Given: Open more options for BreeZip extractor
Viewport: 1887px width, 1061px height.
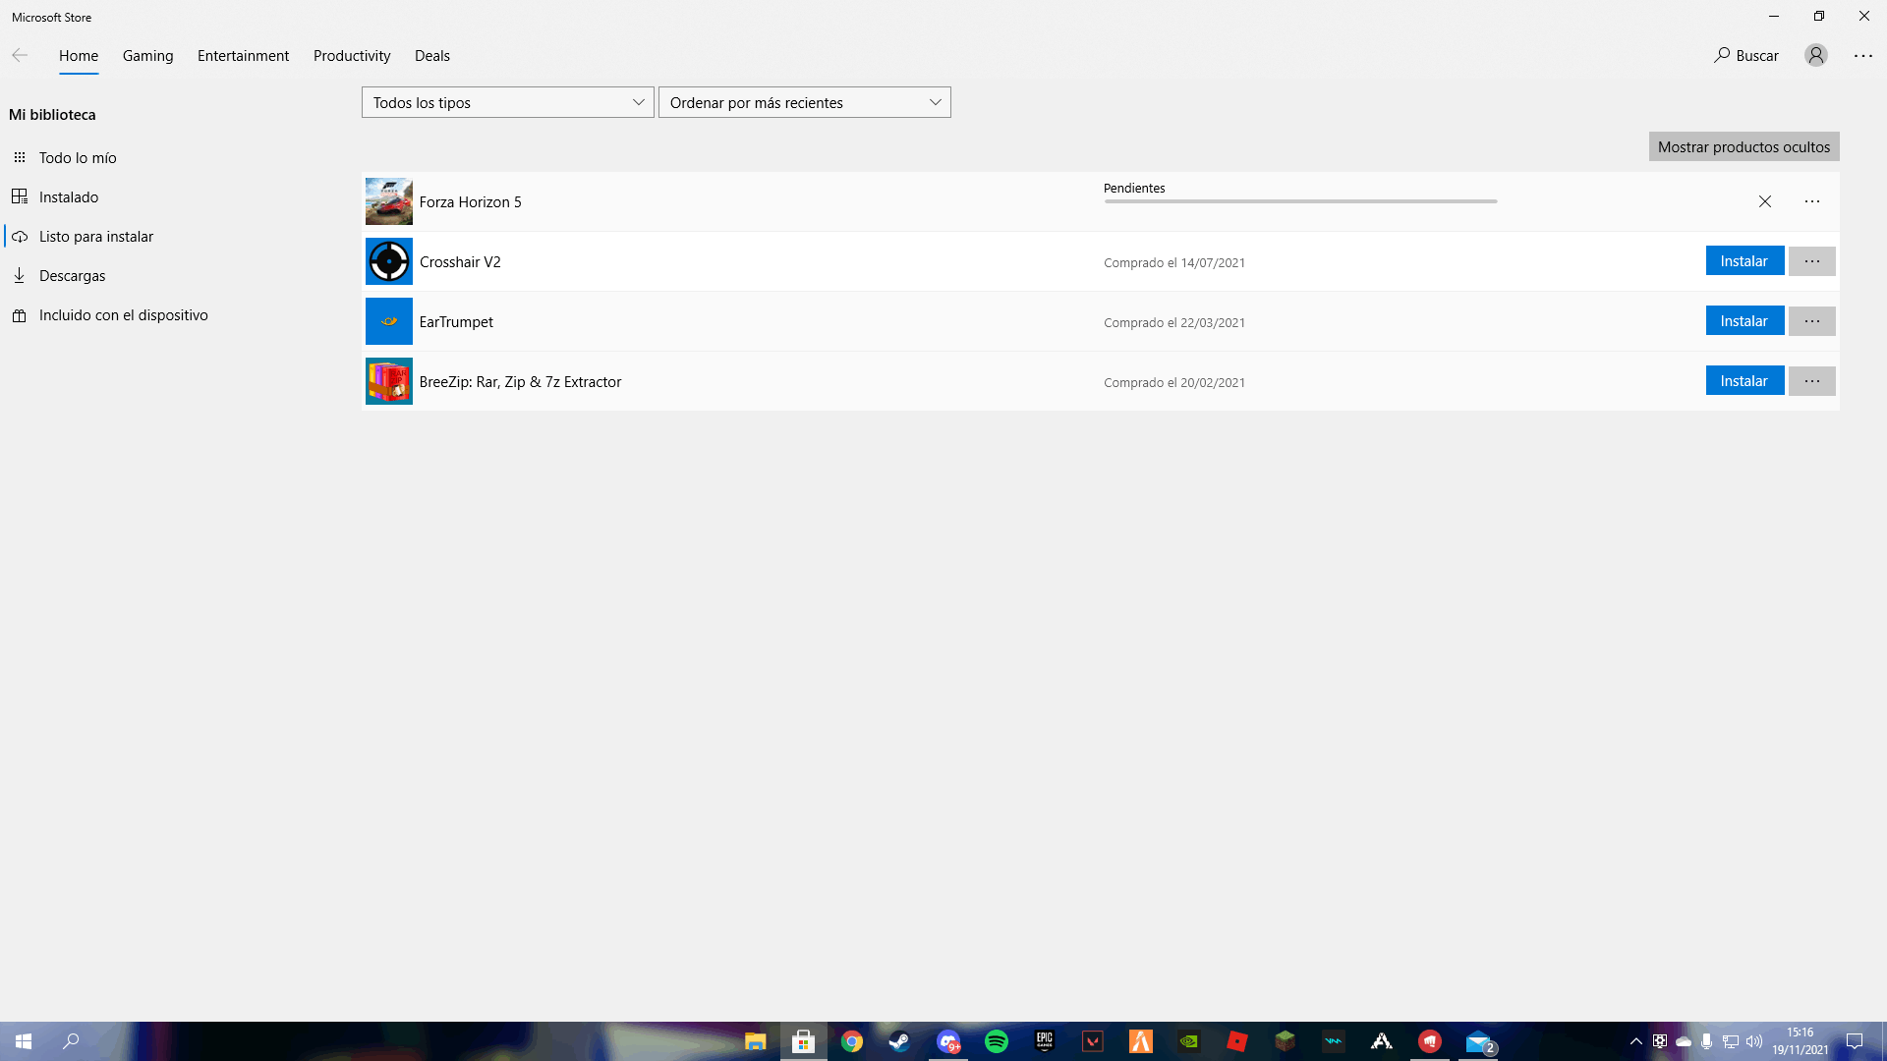Looking at the screenshot, I should pos(1811,381).
